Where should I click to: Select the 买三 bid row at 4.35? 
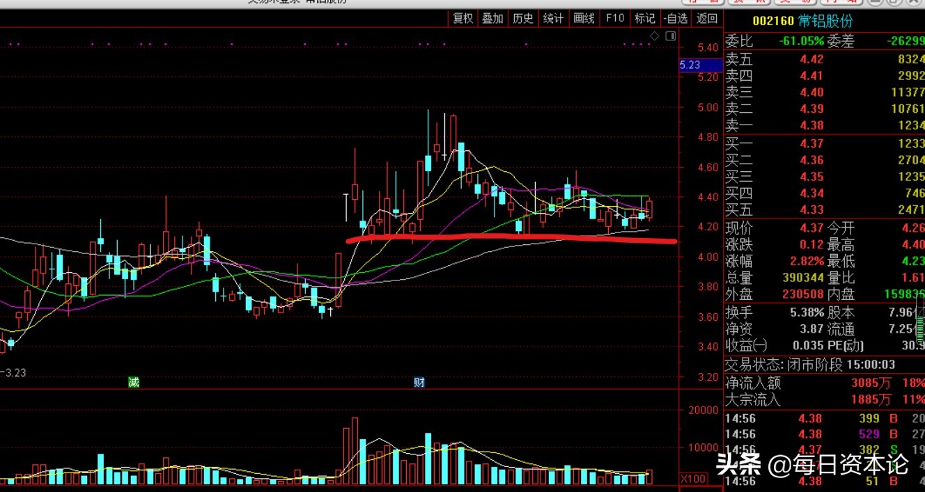click(x=825, y=177)
